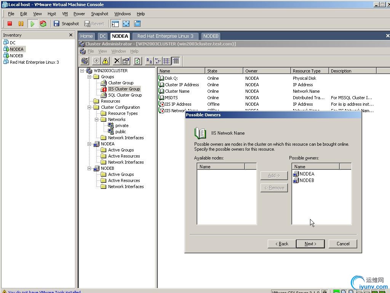The height and width of the screenshot is (293, 390).
Task: Click the VMware full screen view icon
Action: [126, 24]
